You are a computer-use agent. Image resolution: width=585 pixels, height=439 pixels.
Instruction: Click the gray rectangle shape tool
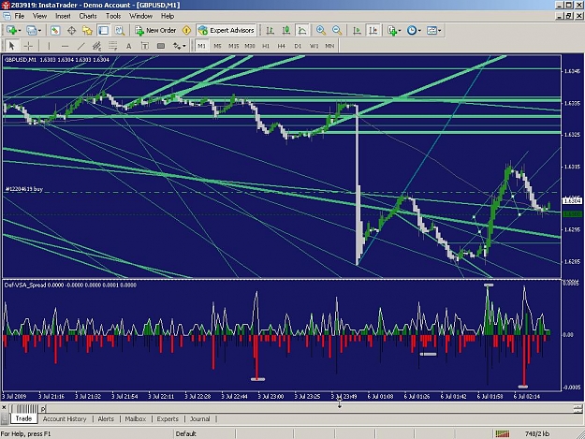point(161,46)
